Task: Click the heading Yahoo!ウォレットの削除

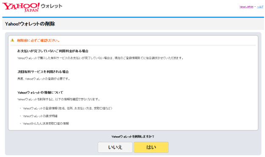Action: click(30, 24)
